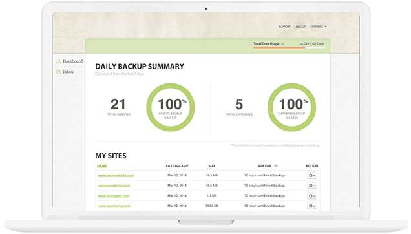Click the Total Disk Usage help icon

click(282, 44)
